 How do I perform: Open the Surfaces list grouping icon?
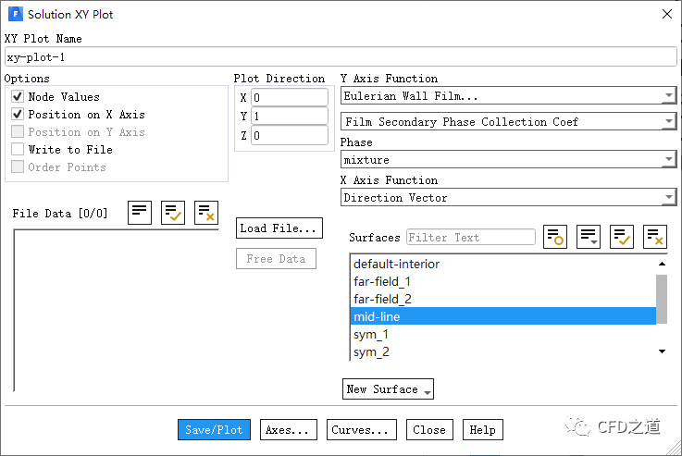coord(589,237)
